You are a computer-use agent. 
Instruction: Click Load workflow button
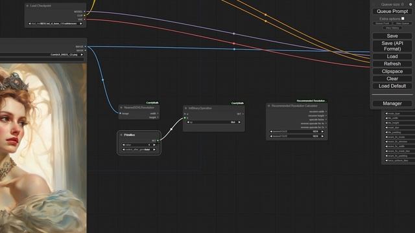tap(392, 56)
